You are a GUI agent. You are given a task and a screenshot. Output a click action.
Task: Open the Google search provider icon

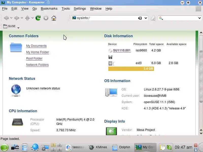(161, 18)
